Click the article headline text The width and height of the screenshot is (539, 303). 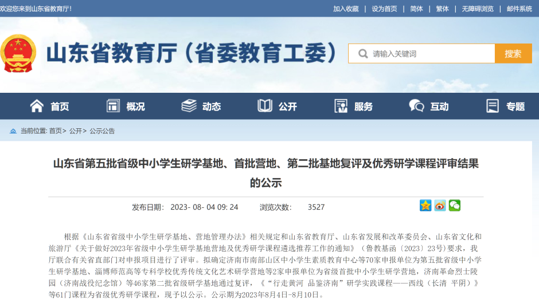pos(265,173)
